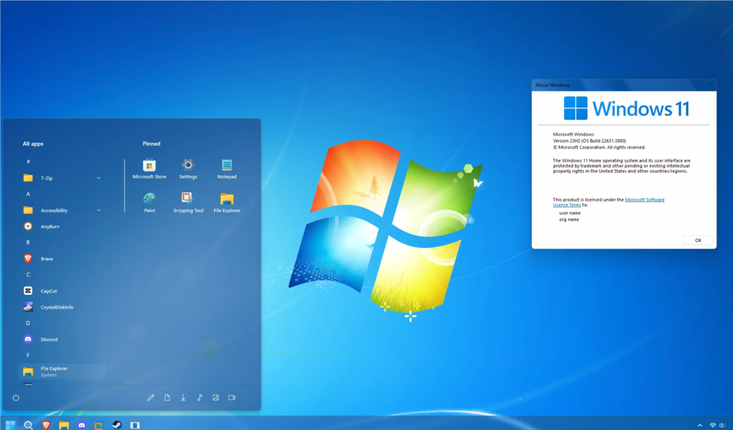Open the 7-Zip folder in All apps
The height and width of the screenshot is (430, 733).
point(62,178)
